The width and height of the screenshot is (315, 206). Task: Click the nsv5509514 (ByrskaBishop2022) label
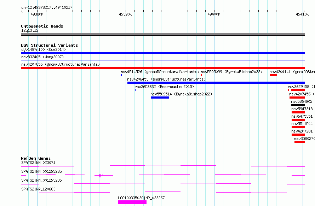(181, 94)
